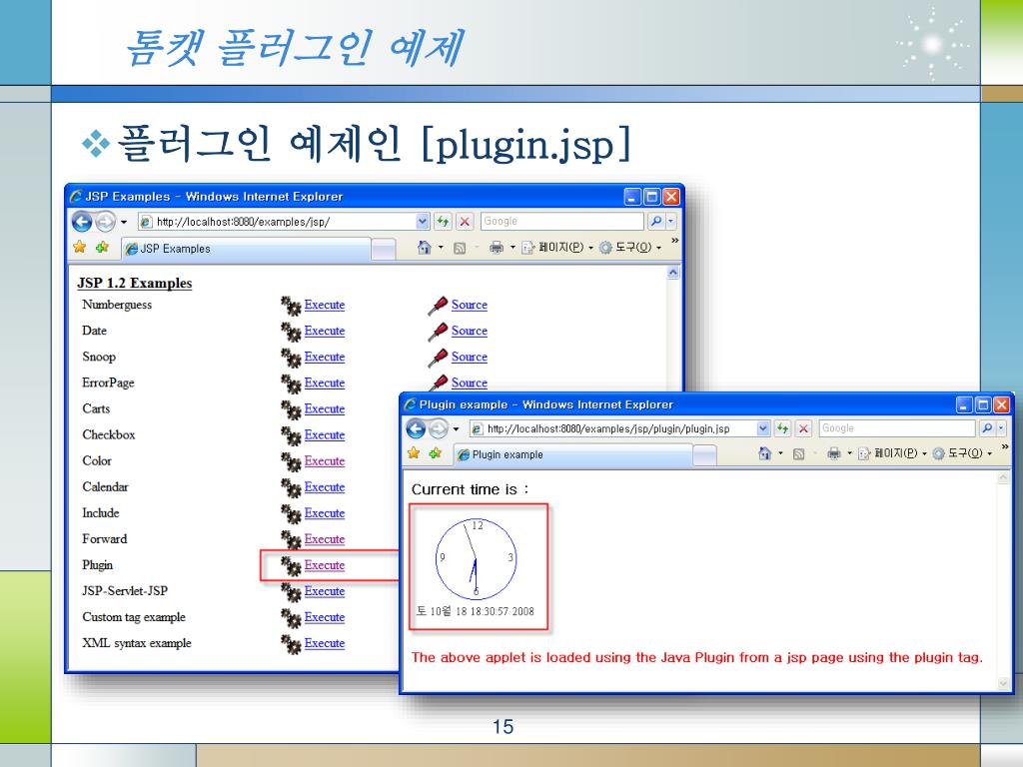Click Stop icon in JSP Examples window
Screen dimensions: 1023x767
point(465,222)
